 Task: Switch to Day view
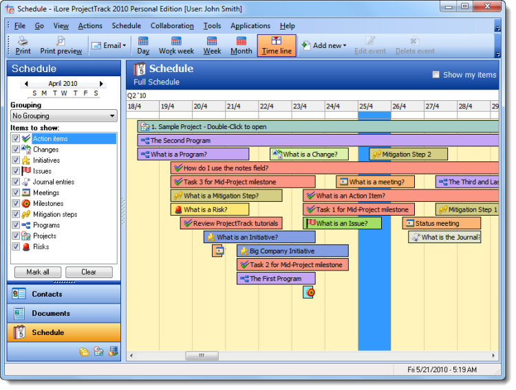pos(143,46)
